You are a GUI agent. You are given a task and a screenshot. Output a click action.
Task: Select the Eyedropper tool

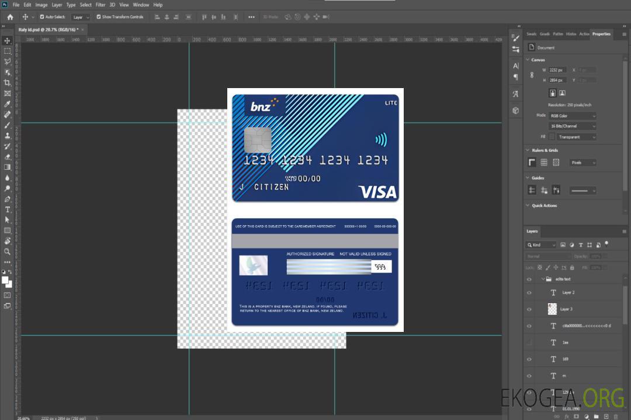pos(7,104)
